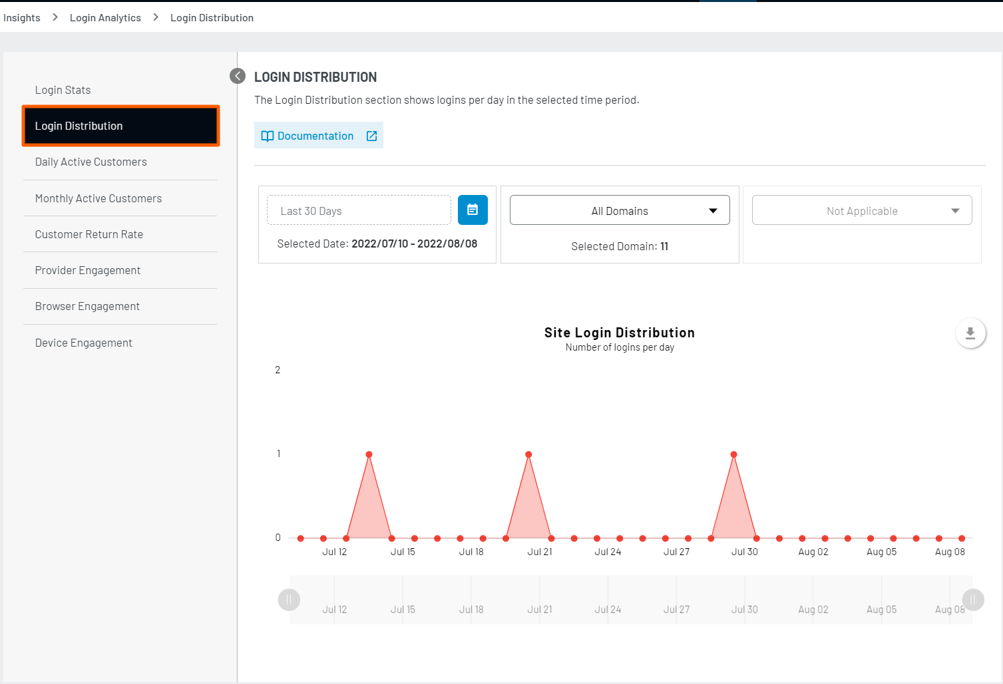Open the Documentation book icon
The image size is (1003, 684).
point(268,135)
